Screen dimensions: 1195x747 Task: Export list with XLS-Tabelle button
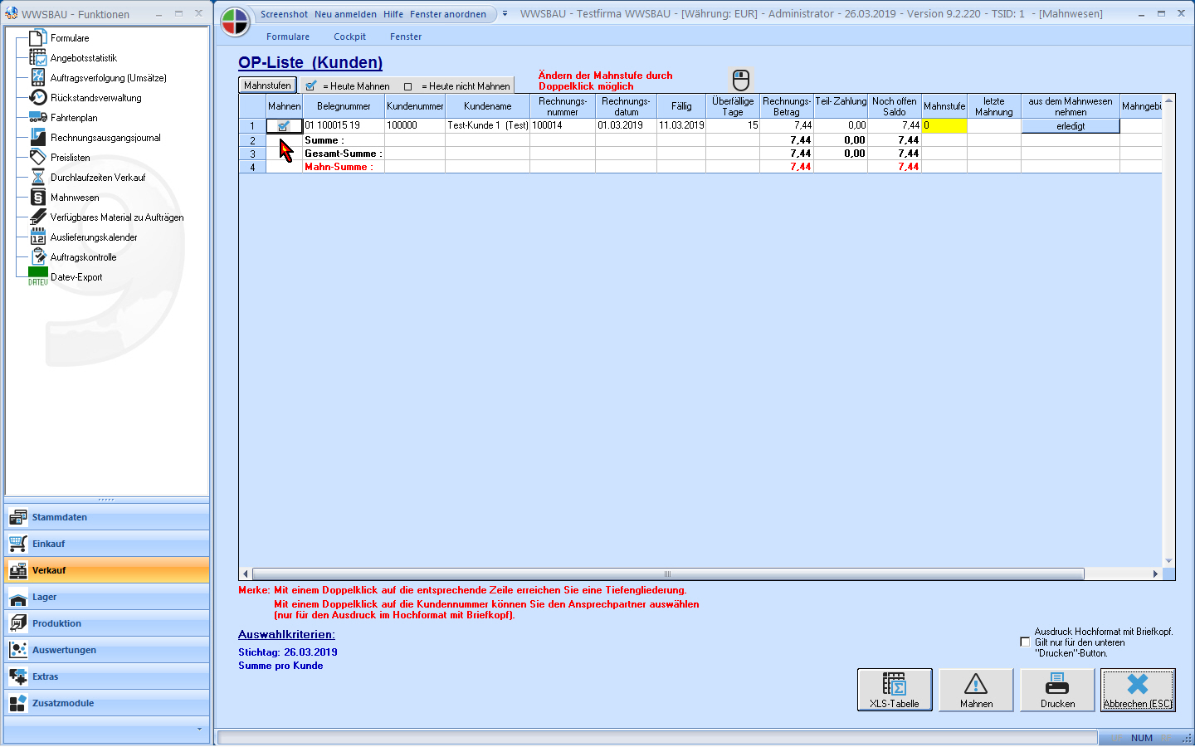[894, 690]
